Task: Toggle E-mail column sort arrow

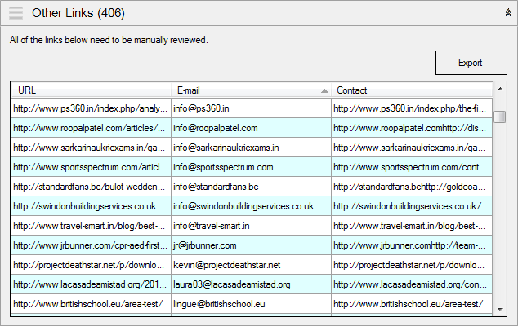Action: click(x=324, y=91)
